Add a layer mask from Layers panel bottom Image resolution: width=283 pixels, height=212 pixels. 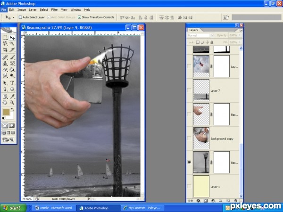click(206, 201)
